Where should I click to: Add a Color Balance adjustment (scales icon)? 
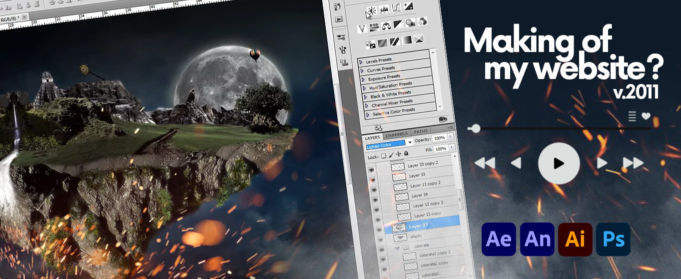(386, 25)
